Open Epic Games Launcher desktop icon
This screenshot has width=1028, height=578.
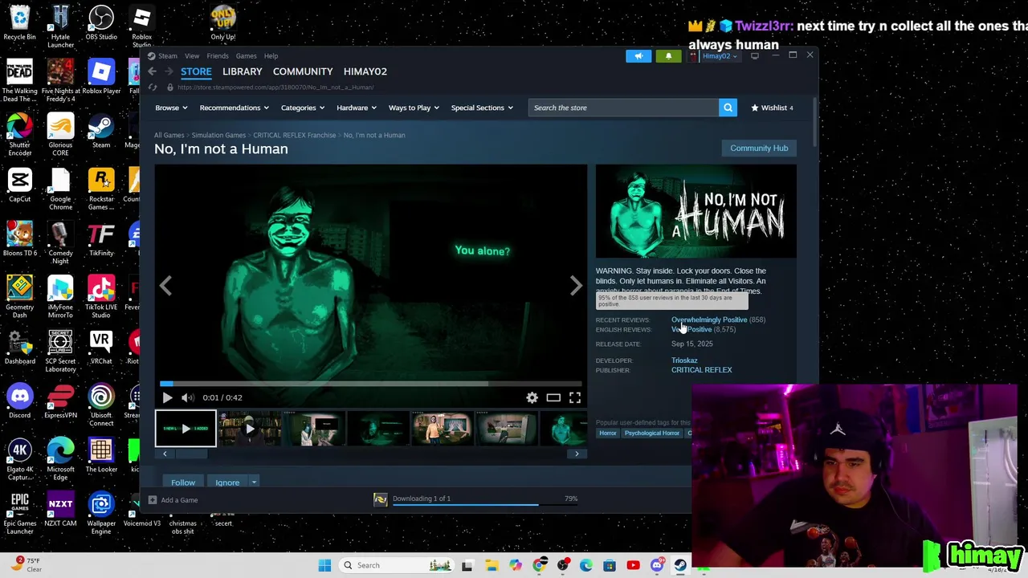coord(19,512)
